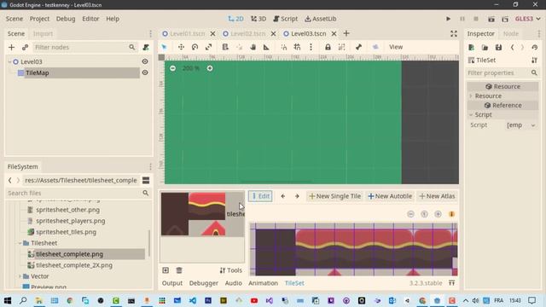Collapse the Level03 tree node
Viewport: 546px width, 307px height.
[x=9, y=61]
